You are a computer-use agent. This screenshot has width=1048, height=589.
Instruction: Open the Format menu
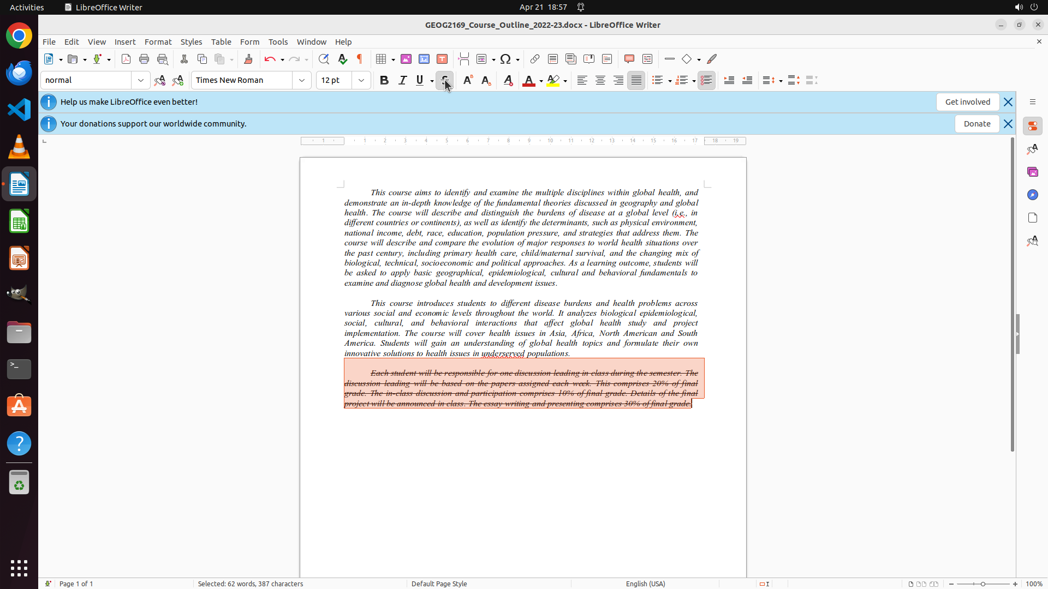pos(158,41)
